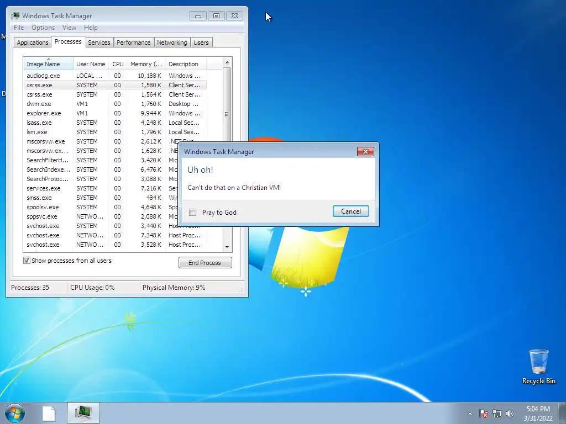566x424 pixels.
Task: Click the network tray icon
Action: point(497,414)
